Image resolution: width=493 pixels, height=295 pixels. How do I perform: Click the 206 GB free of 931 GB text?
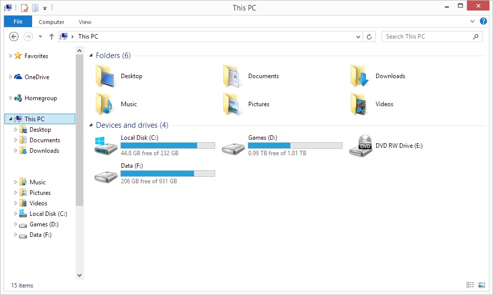click(149, 181)
